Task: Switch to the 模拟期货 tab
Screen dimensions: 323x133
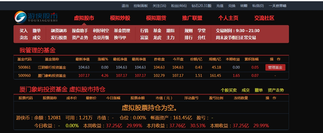Action: [x=156, y=18]
